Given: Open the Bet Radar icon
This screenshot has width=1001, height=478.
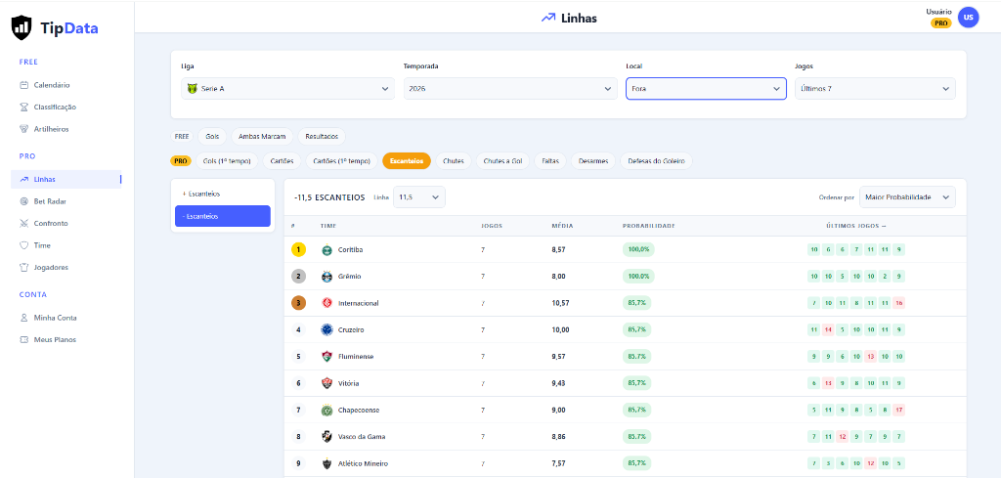Looking at the screenshot, I should coord(23,201).
